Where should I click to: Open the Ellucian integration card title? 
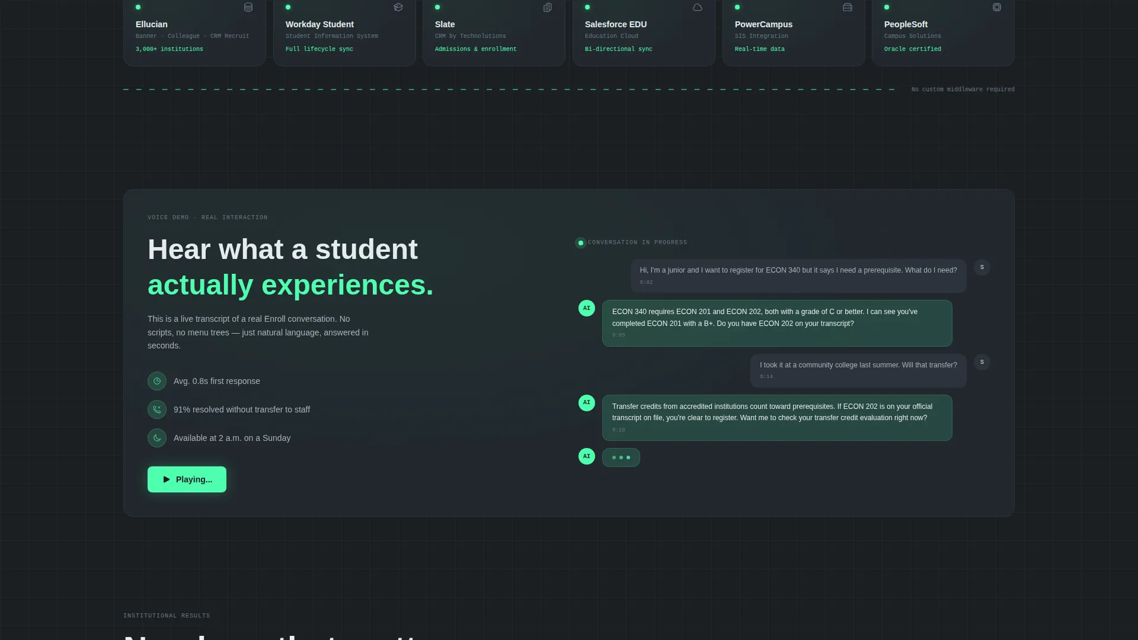pos(151,24)
